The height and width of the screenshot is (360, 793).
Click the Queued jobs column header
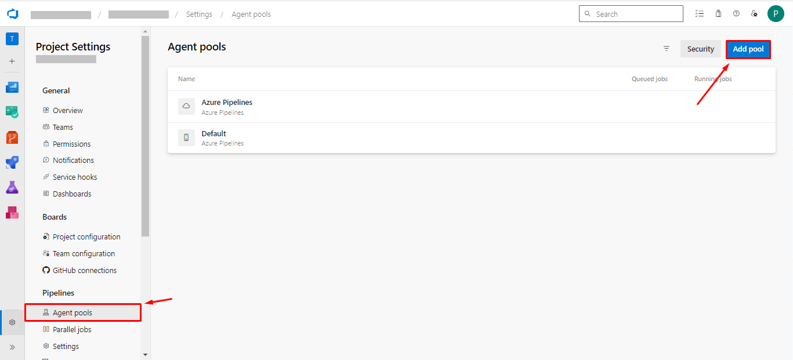point(649,79)
